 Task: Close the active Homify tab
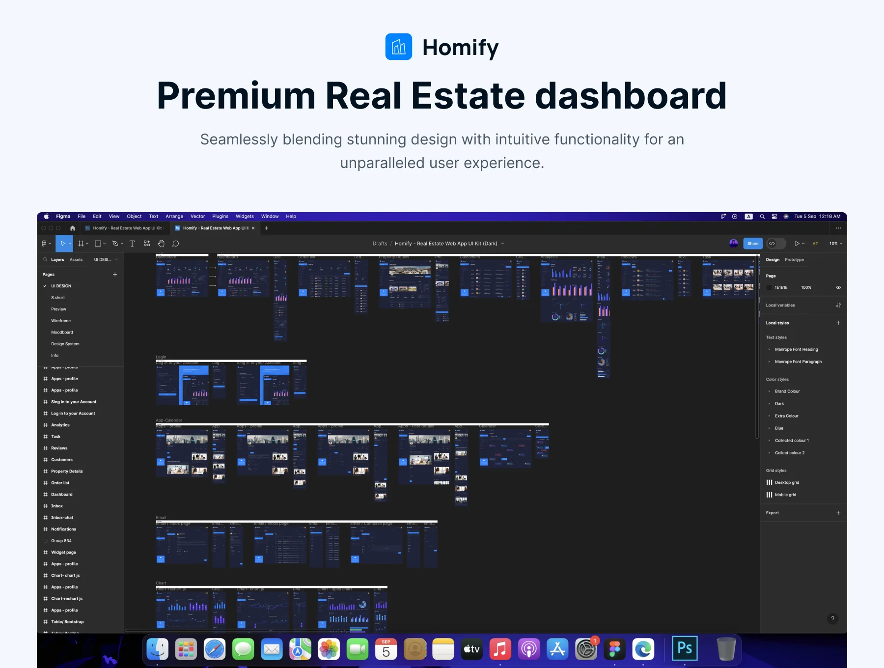[253, 228]
